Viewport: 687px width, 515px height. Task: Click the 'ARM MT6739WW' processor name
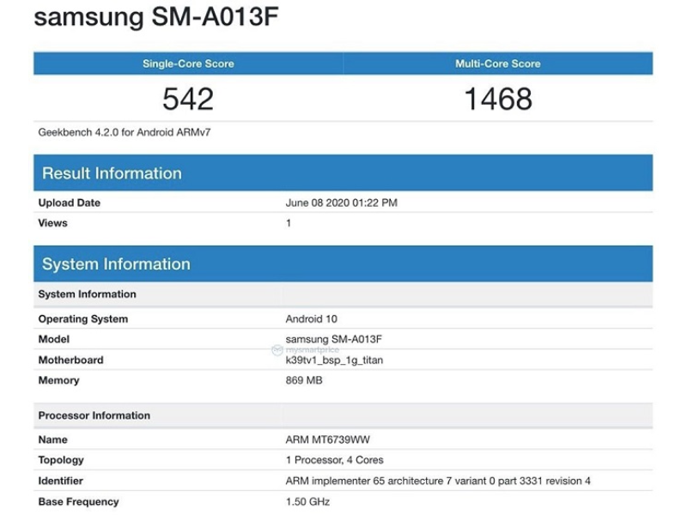[x=328, y=439]
